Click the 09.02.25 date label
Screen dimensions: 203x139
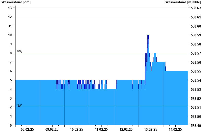pyautogui.click(x=52, y=129)
